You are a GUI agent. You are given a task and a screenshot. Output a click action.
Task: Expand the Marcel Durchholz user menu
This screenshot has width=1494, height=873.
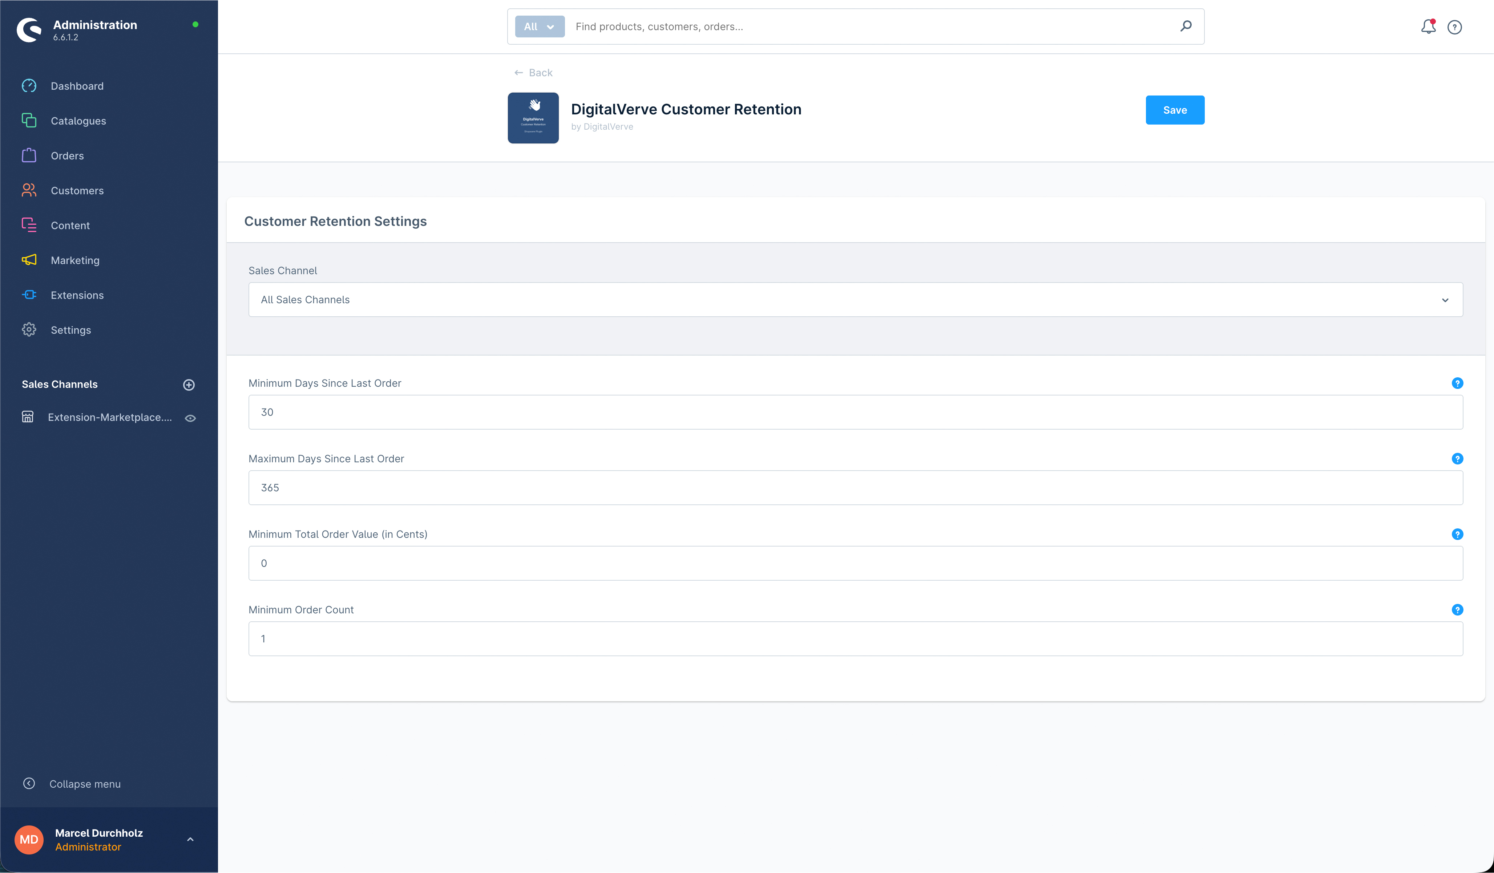point(190,839)
